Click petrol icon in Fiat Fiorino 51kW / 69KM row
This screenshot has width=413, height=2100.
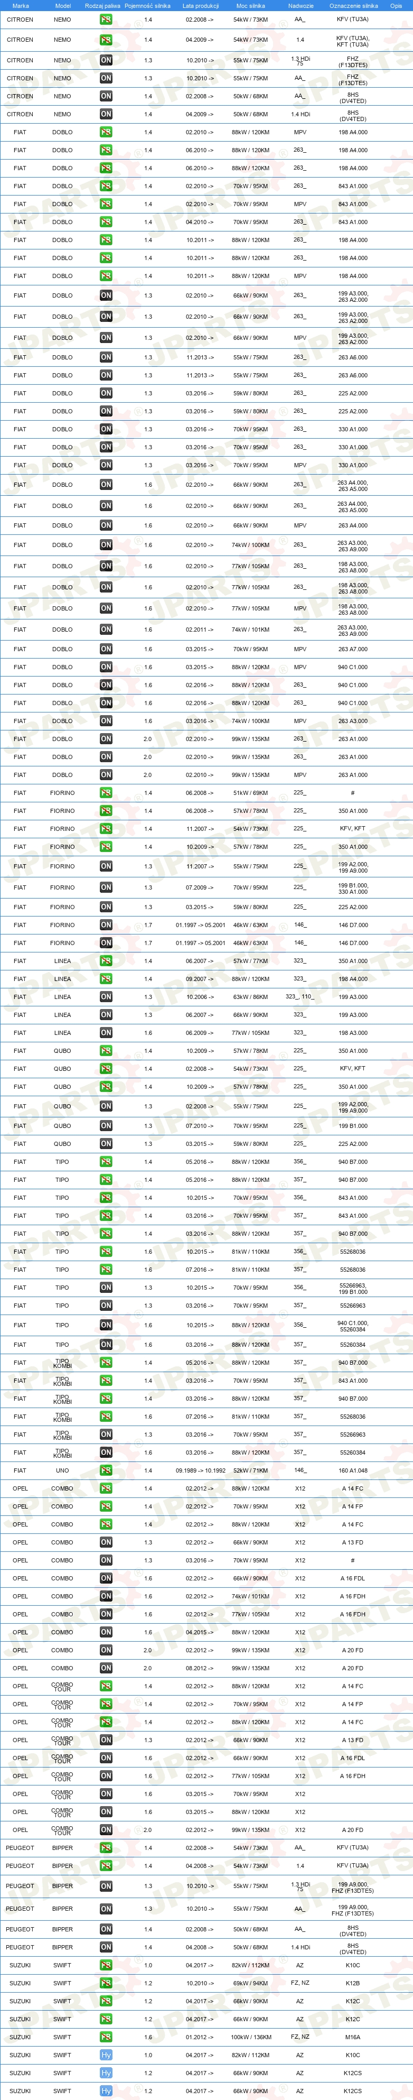(x=106, y=792)
